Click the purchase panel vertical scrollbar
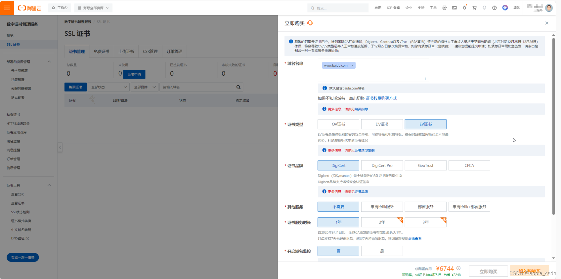 (x=553, y=126)
